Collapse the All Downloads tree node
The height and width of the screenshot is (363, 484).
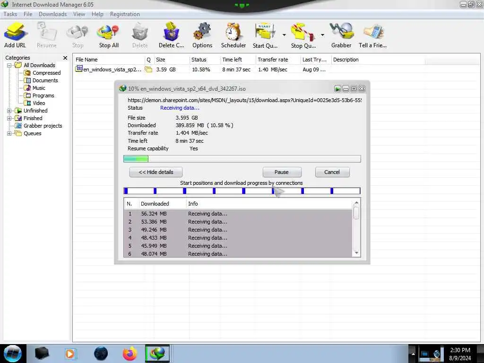[x=9, y=65]
